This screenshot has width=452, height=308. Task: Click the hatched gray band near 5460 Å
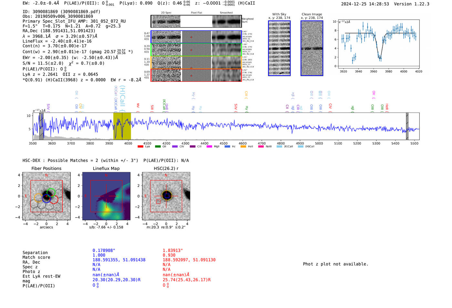coord(407,126)
